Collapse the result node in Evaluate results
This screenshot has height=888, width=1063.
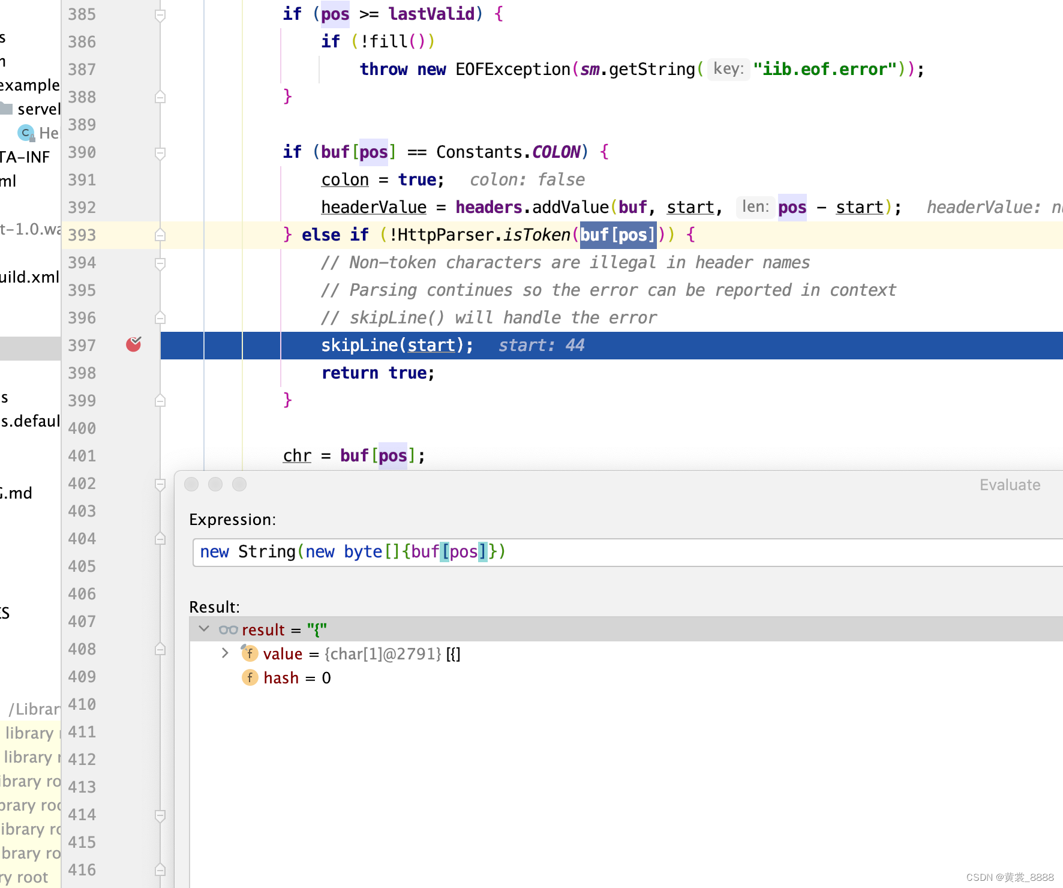(204, 629)
